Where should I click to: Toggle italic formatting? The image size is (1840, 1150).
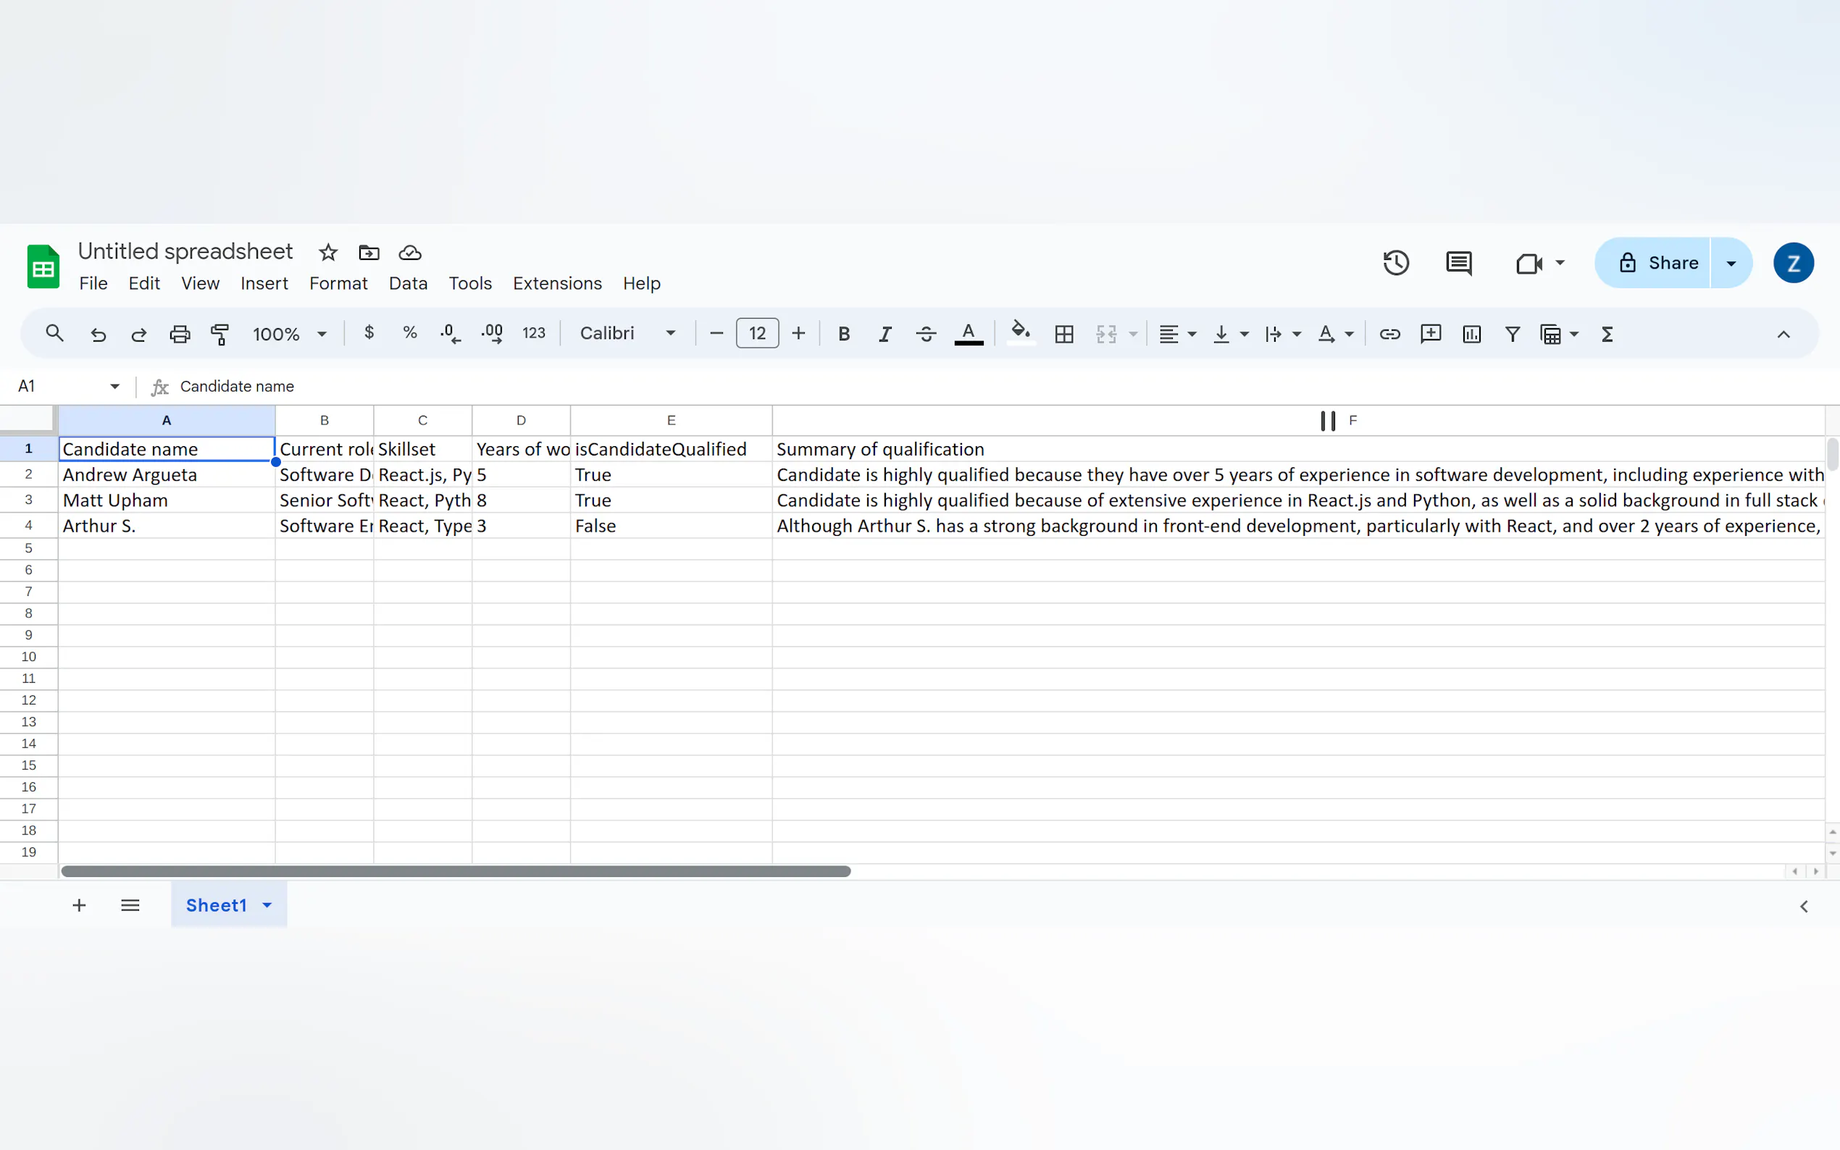pyautogui.click(x=885, y=334)
